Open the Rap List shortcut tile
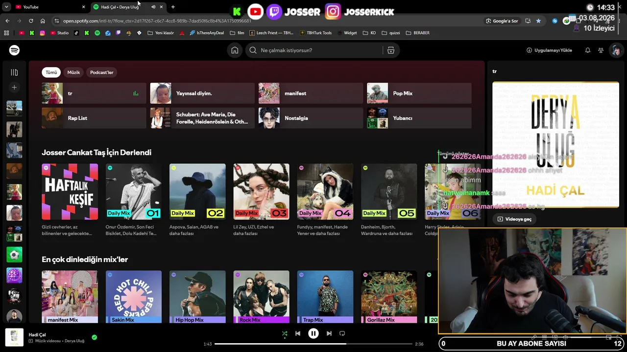627x352 pixels. click(x=94, y=118)
